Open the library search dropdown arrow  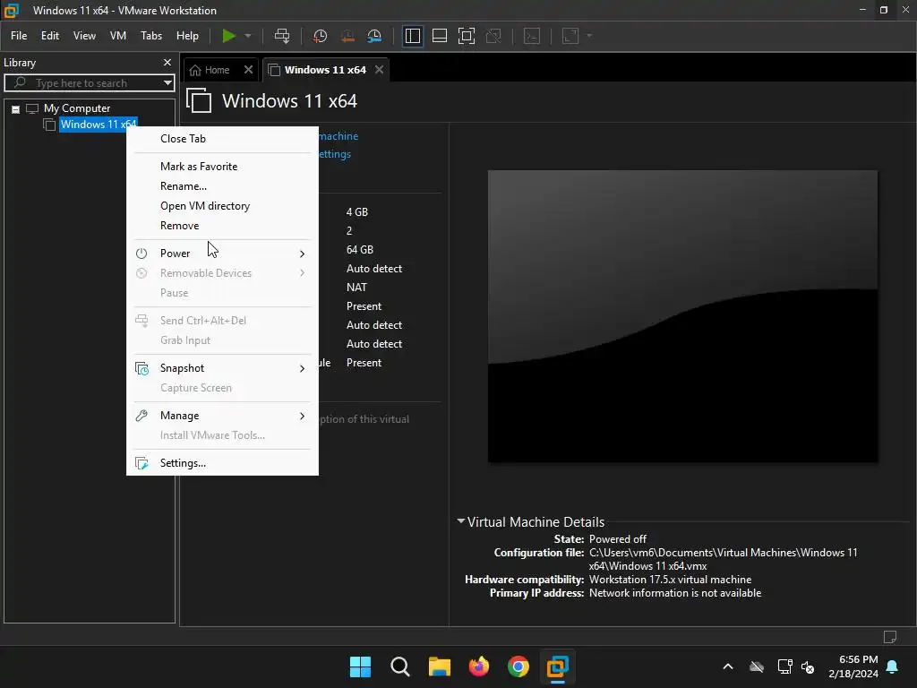[167, 83]
